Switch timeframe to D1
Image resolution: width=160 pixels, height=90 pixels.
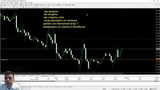click(x=43, y=7)
